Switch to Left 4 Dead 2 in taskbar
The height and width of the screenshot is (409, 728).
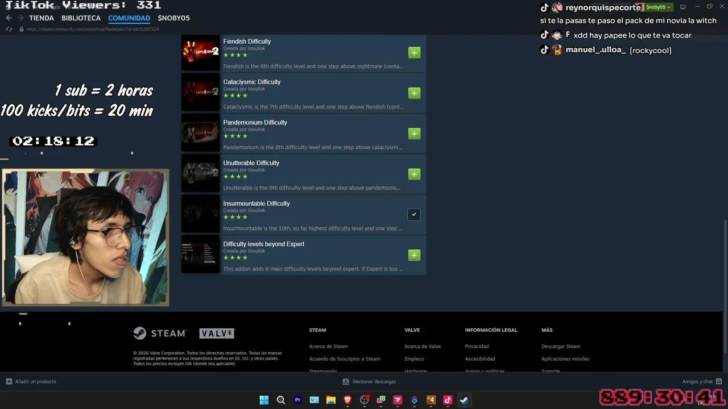(x=431, y=400)
